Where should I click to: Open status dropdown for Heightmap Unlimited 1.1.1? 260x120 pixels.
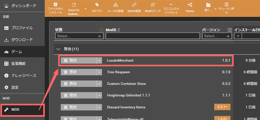click(99, 95)
